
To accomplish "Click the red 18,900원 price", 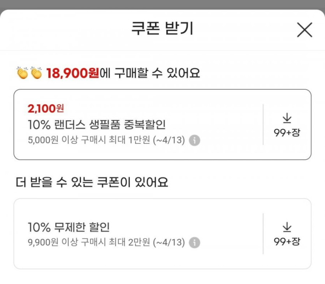I will (73, 73).
